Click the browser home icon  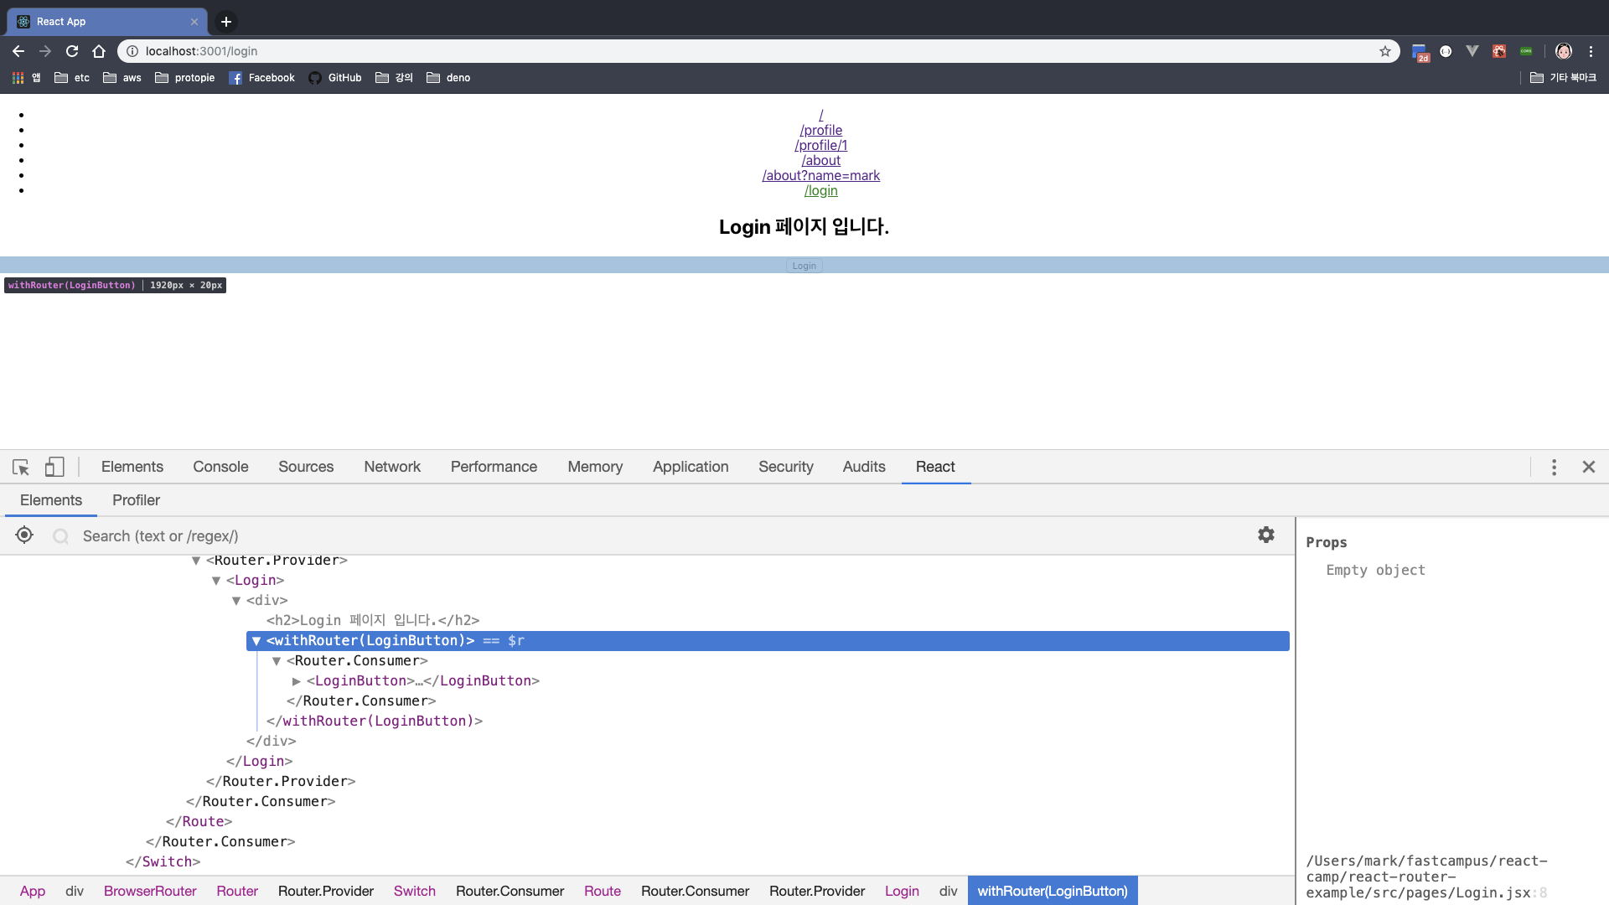coord(99,51)
